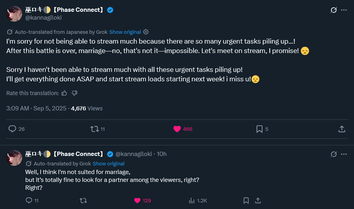
Task: Bookmark the main post with 5 bookmarks
Action: (x=259, y=129)
